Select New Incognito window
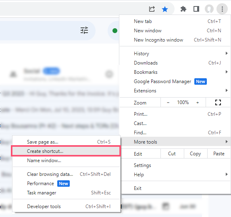Image resolution: width=231 pixels, height=217 pixels. tap(175, 40)
